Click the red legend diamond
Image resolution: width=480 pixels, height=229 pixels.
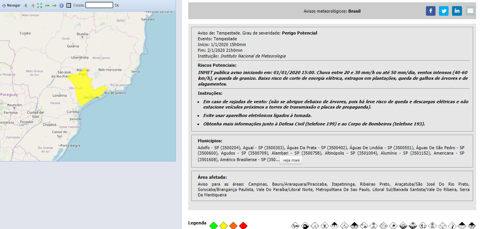[x=243, y=226]
